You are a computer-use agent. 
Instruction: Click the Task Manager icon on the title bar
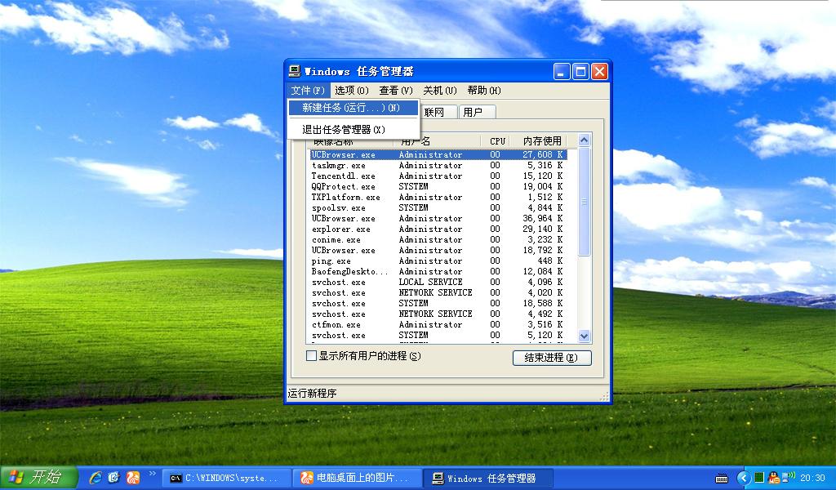[294, 71]
